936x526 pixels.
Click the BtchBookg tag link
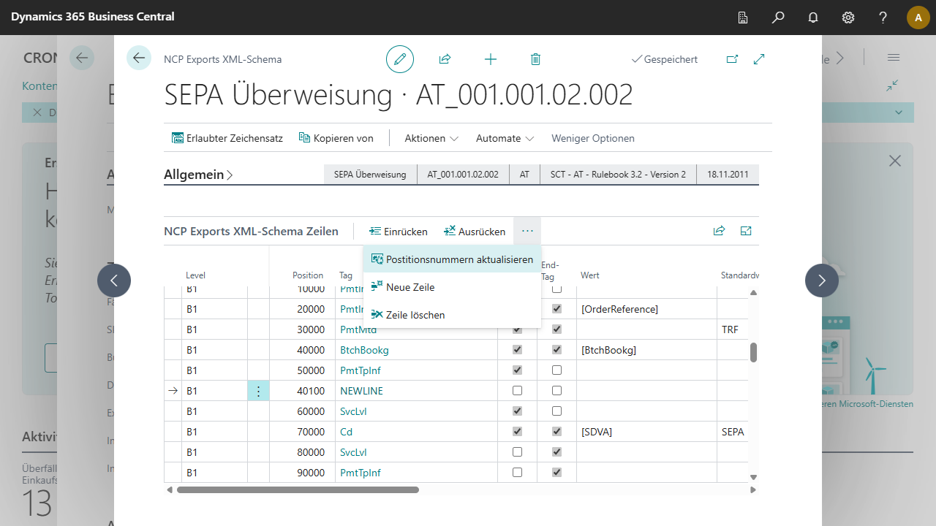click(x=364, y=350)
